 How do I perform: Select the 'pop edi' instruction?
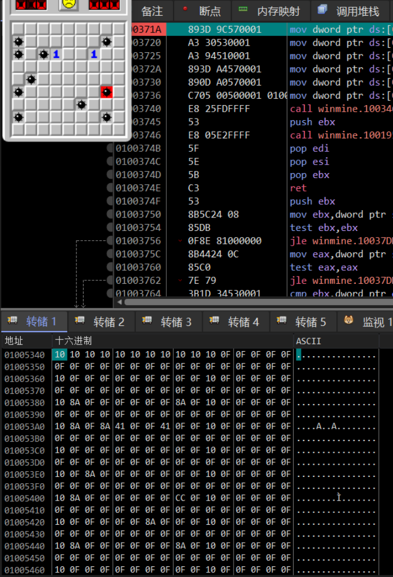coord(309,148)
